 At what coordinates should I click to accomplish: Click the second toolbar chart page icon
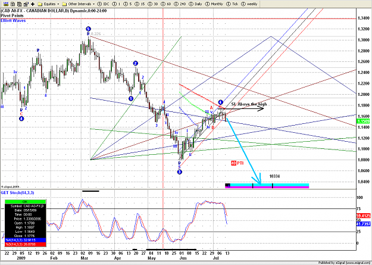(x=13, y=4)
